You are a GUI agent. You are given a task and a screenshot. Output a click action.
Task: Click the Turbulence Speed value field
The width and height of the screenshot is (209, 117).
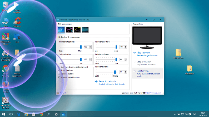click(122, 59)
